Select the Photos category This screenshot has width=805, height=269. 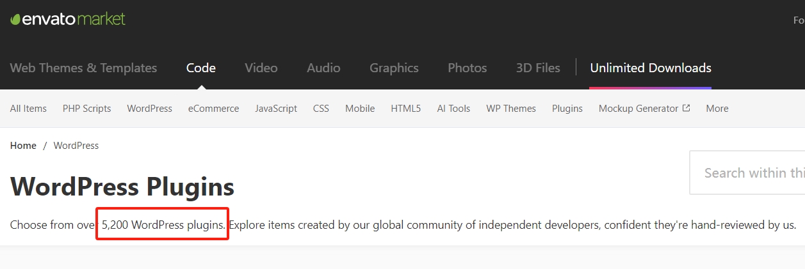coord(467,68)
